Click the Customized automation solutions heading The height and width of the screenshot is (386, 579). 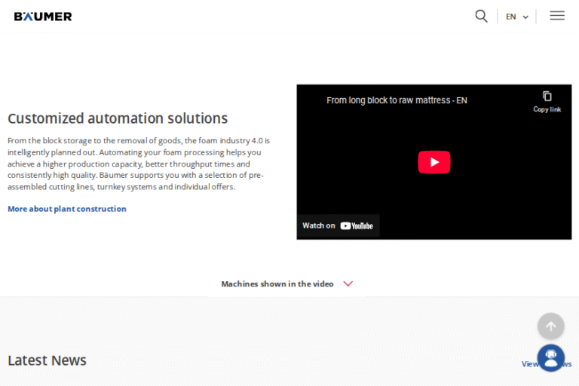118,118
